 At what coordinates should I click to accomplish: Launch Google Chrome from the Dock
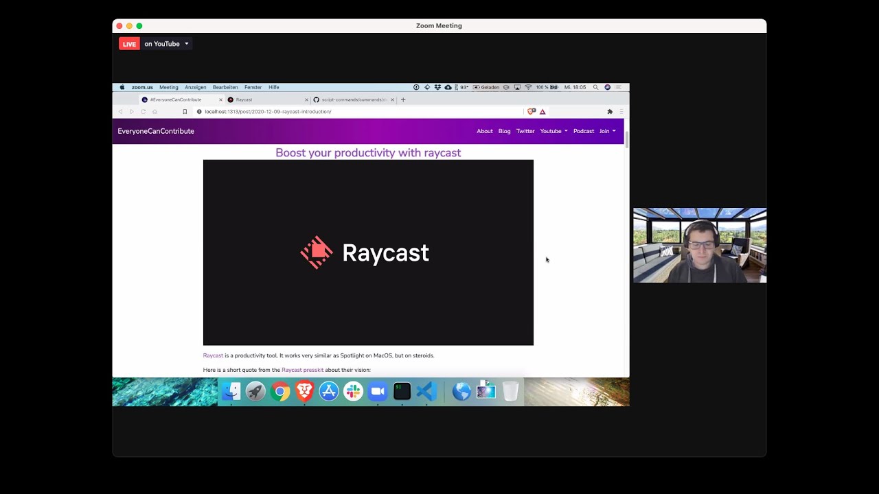point(280,392)
